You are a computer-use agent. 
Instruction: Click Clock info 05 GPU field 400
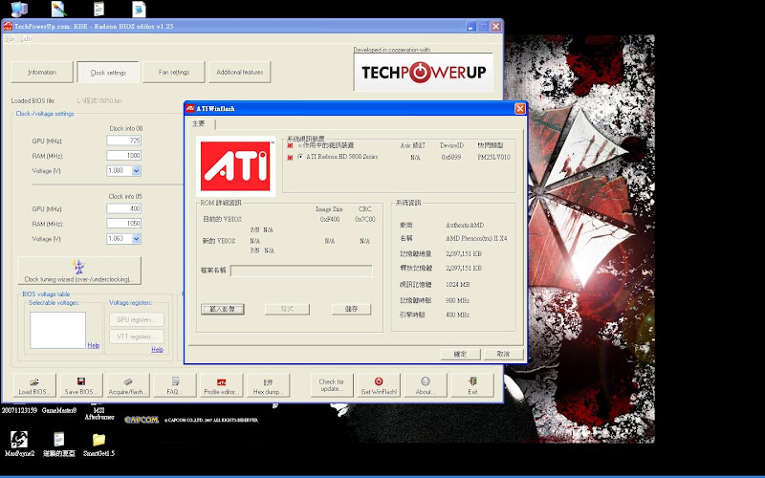(x=124, y=208)
